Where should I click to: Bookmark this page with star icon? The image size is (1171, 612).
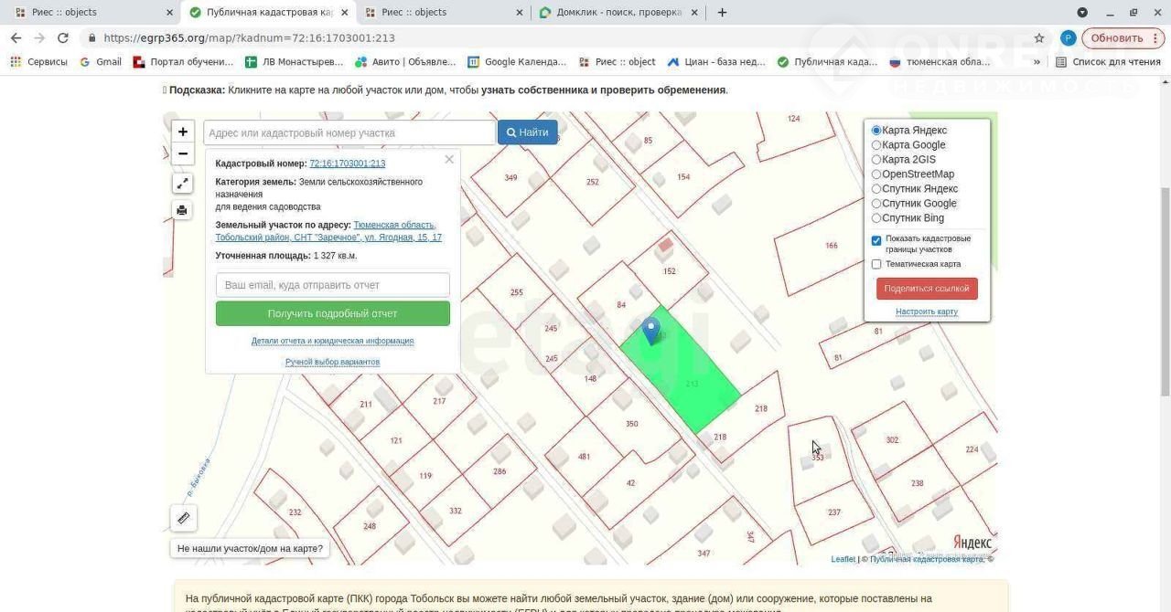[1039, 38]
